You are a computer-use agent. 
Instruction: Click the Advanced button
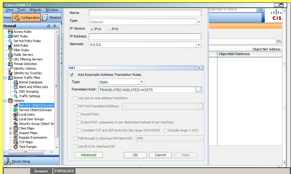pos(88,155)
